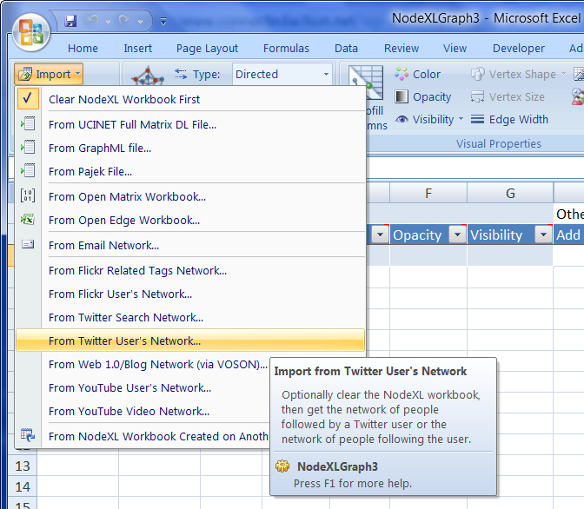Select column G header
Screen dimensions: 584x509
click(x=510, y=193)
